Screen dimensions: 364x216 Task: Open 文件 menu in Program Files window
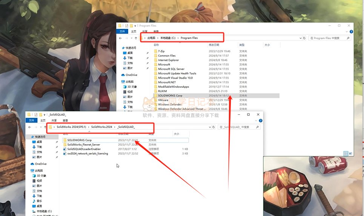pos(122,31)
